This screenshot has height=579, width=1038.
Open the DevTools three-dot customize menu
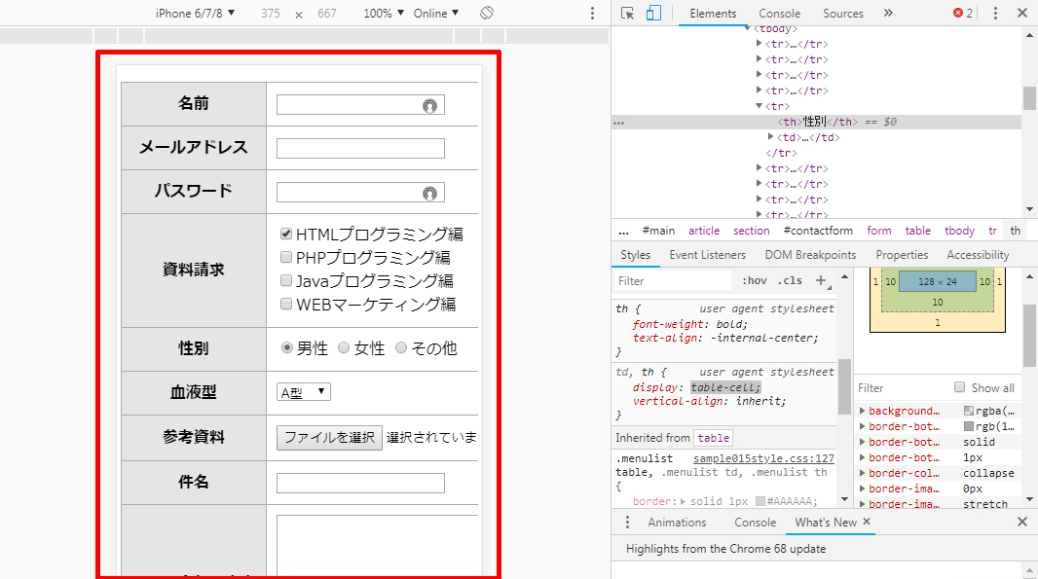[x=995, y=13]
